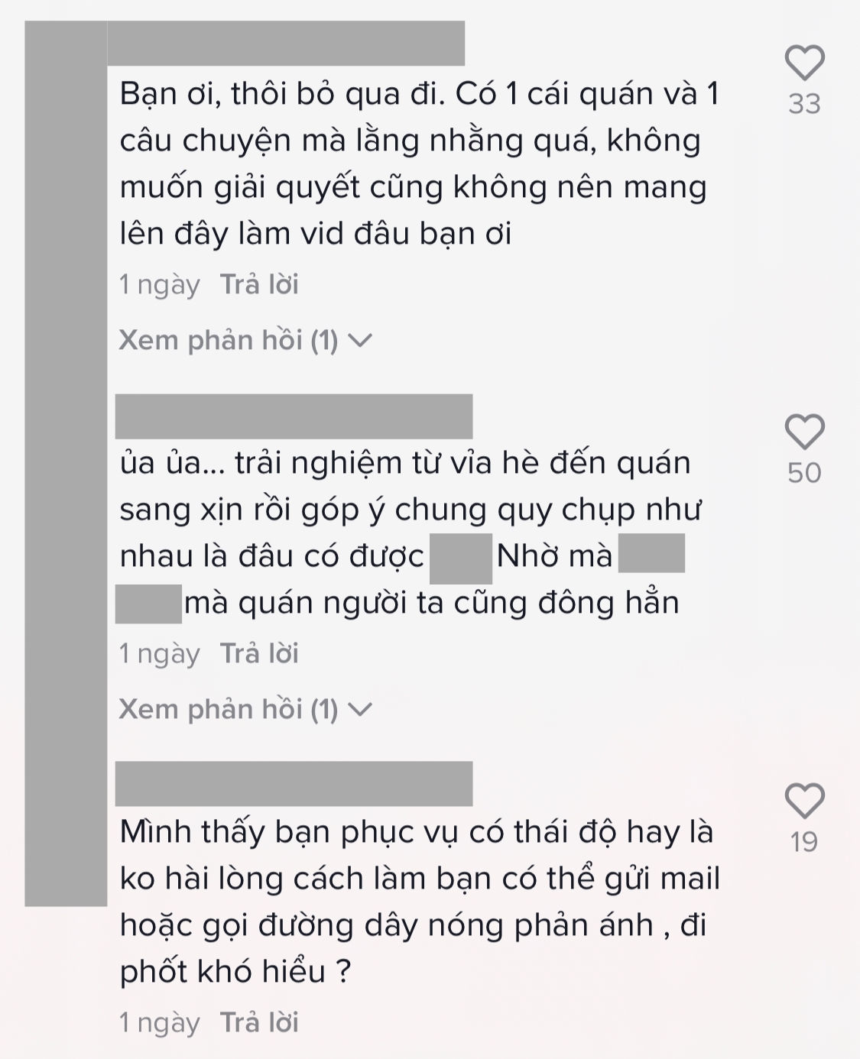The width and height of the screenshot is (860, 1059).
Task: Click the "1 ngày" timestamp under the last comment
Action: 159,1022
